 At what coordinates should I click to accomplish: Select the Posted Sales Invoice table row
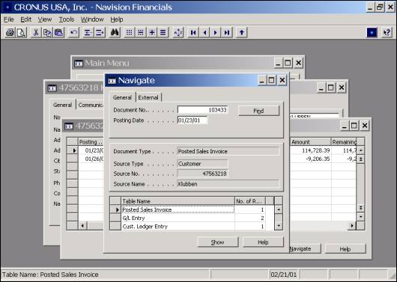[193, 209]
